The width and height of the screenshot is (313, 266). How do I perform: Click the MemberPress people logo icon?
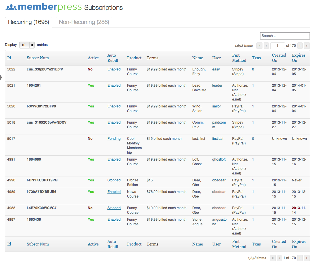(11, 7)
